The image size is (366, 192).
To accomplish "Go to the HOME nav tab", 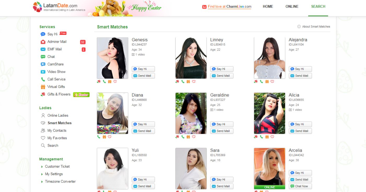I will (268, 7).
